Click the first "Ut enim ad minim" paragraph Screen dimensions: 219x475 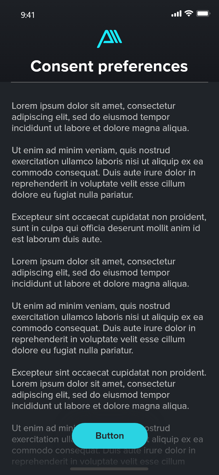point(107,173)
